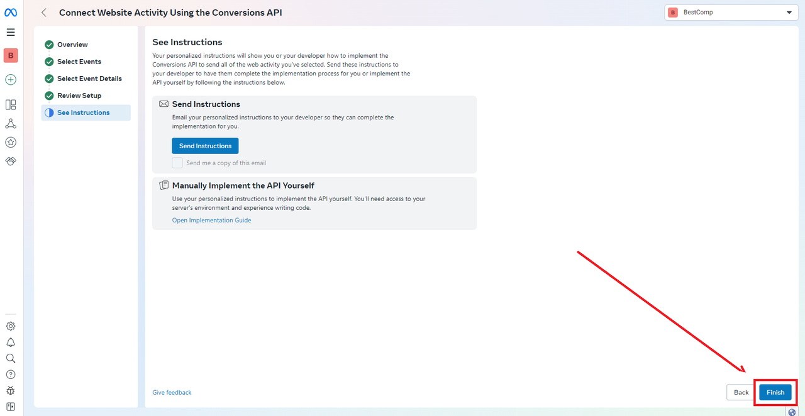805x416 pixels.
Task: Click the bug report icon
Action: coord(11,390)
